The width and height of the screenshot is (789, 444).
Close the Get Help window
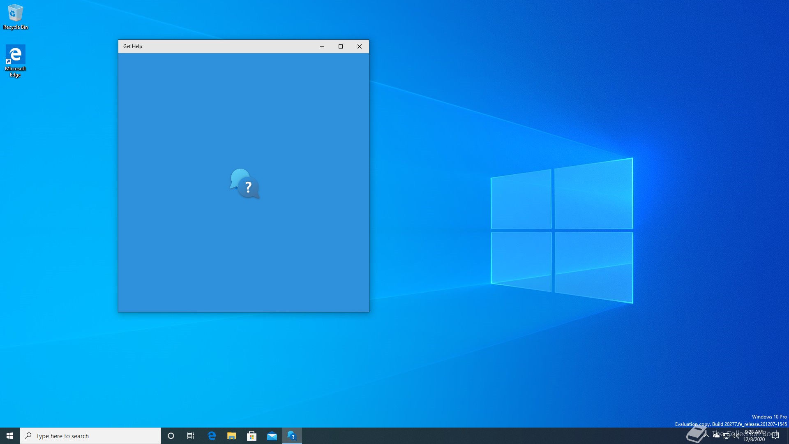[360, 46]
